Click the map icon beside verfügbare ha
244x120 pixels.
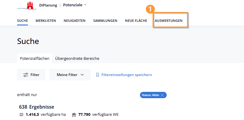pos(21,115)
